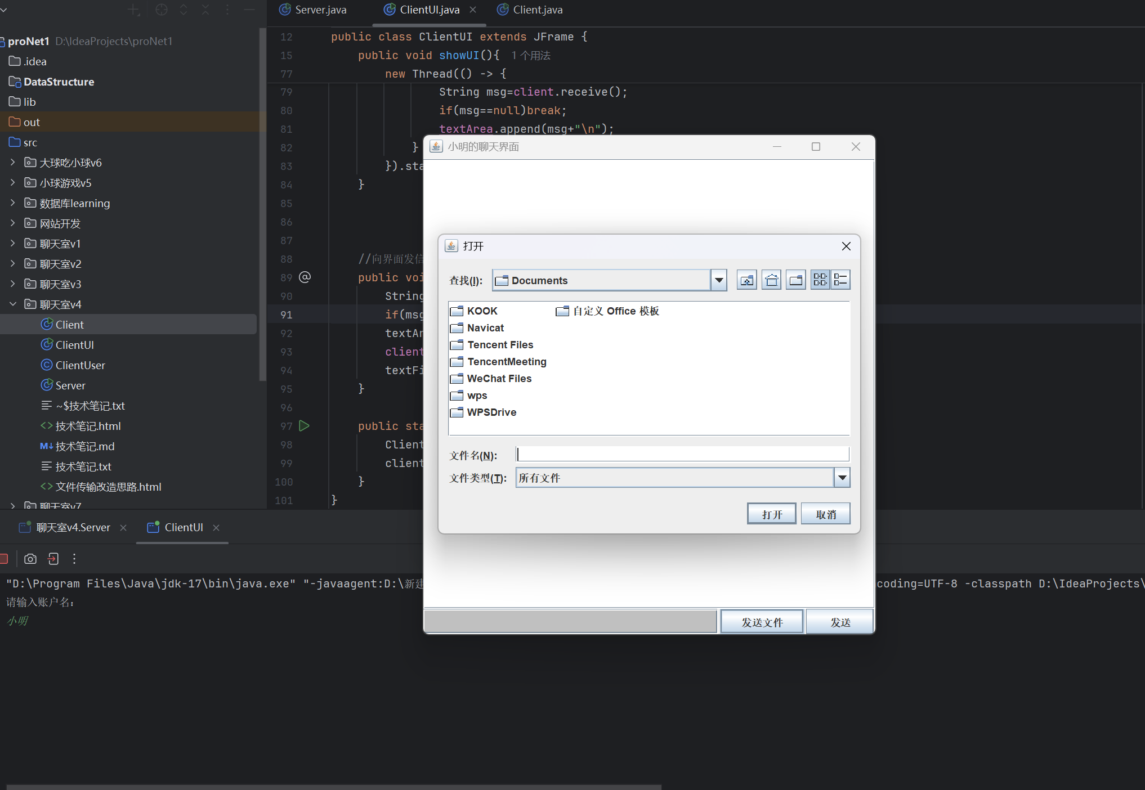Select the WPSDrive folder
This screenshot has width=1145, height=790.
484,412
